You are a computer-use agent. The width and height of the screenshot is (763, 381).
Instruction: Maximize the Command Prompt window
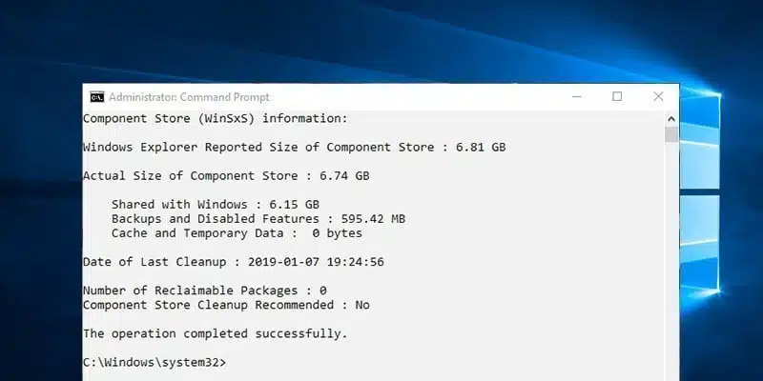click(617, 97)
